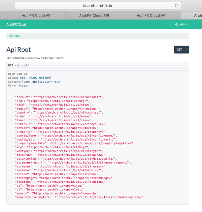Screen dimensions: 202x212
Task: Open the region API URL
Action: [65, 109]
